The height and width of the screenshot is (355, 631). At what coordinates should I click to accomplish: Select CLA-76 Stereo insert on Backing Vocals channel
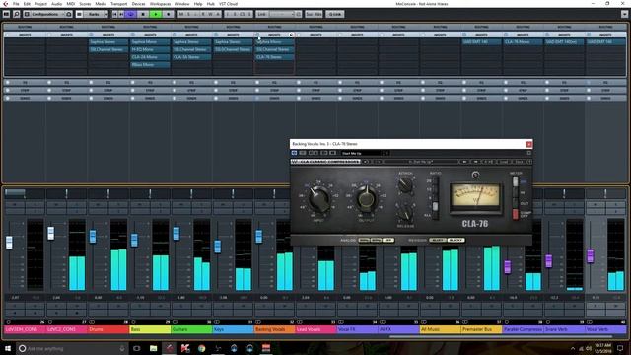point(274,57)
